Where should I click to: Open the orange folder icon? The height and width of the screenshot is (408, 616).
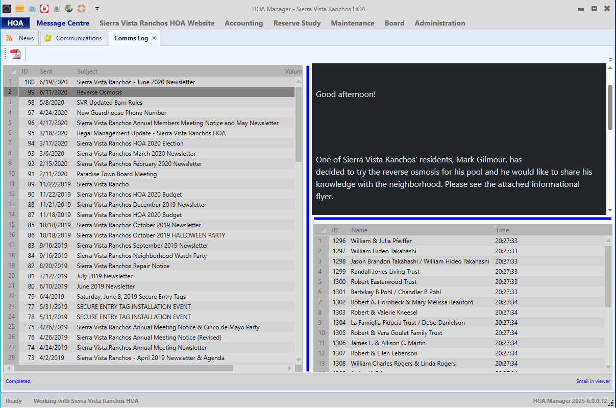(19, 9)
